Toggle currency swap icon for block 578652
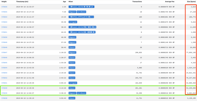 (x=174, y=27)
